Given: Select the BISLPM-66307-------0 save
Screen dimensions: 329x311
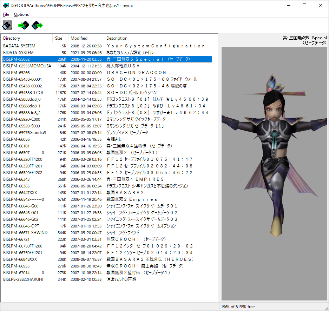Looking at the screenshot, I should tap(107, 152).
